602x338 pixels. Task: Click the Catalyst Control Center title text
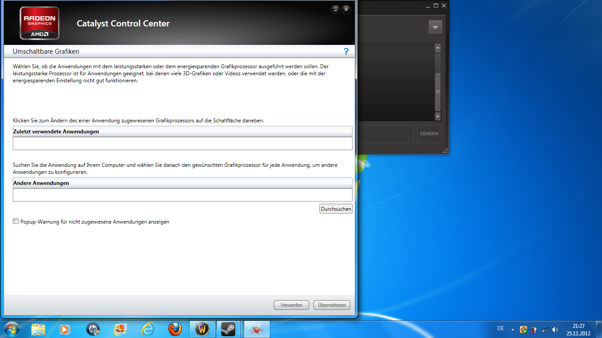[x=123, y=24]
